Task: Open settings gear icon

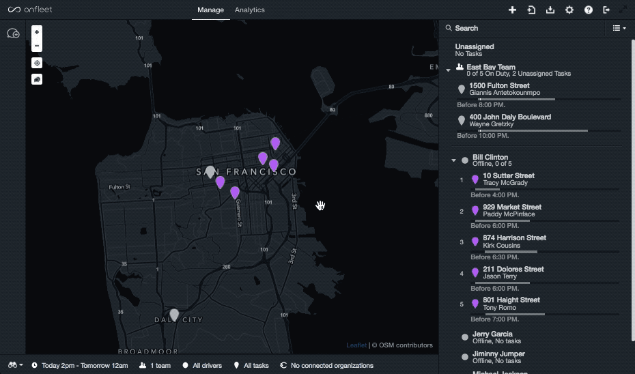Action: coord(569,10)
